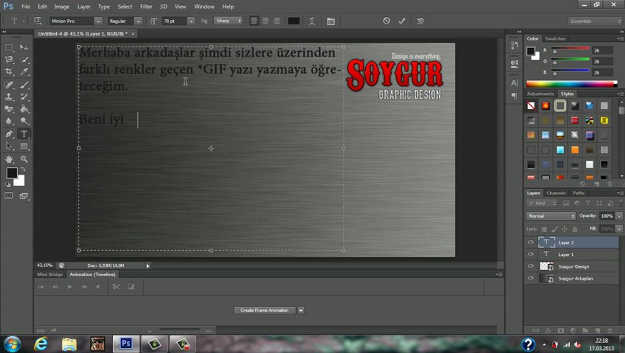The height and width of the screenshot is (353, 625).
Task: Select the Rectangle shape tool
Action: point(24,146)
